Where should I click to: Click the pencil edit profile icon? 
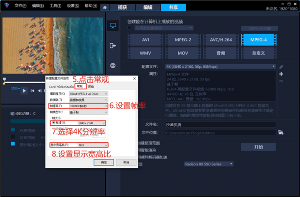click(x=281, y=67)
